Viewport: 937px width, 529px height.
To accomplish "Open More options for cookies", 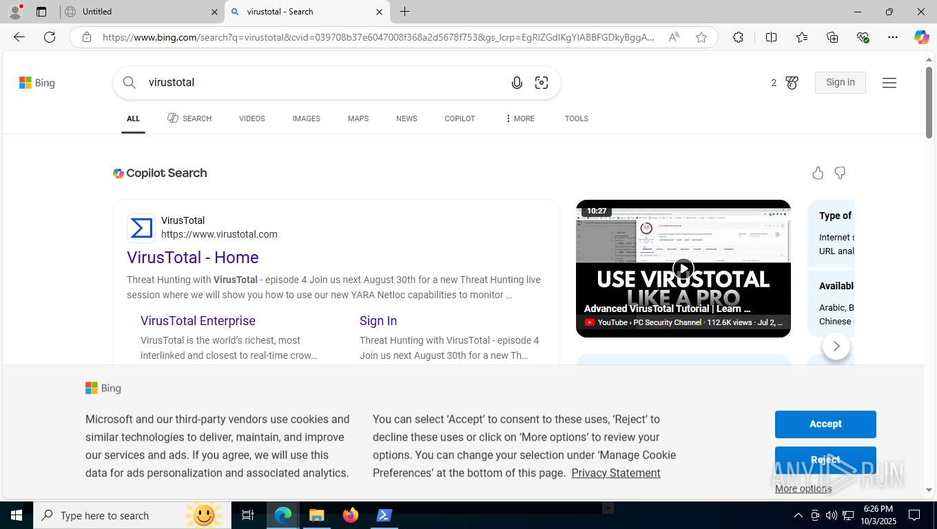I will pos(803,488).
